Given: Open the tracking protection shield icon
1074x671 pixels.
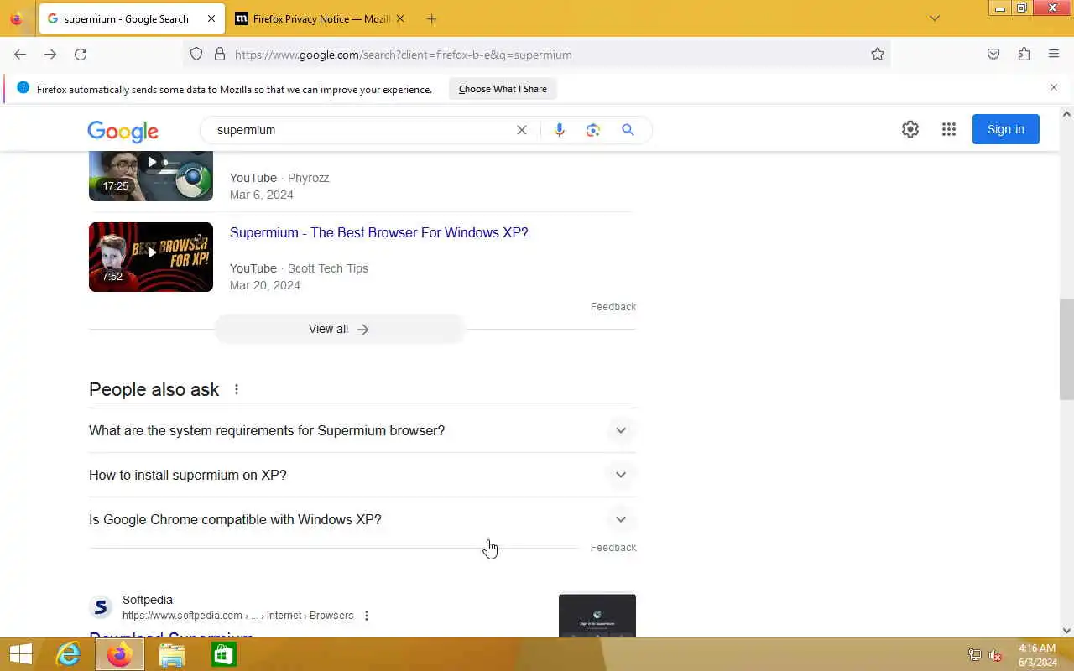Looking at the screenshot, I should [x=196, y=55].
